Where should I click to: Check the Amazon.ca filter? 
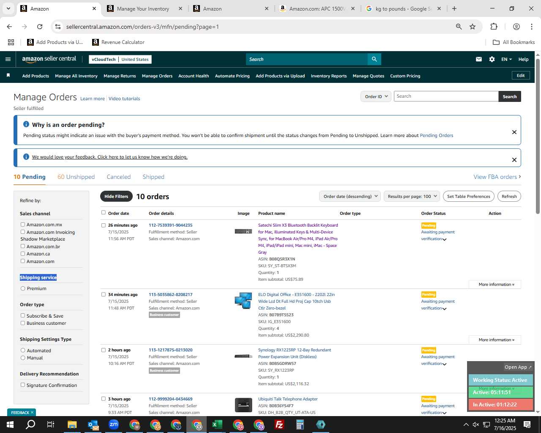click(23, 254)
